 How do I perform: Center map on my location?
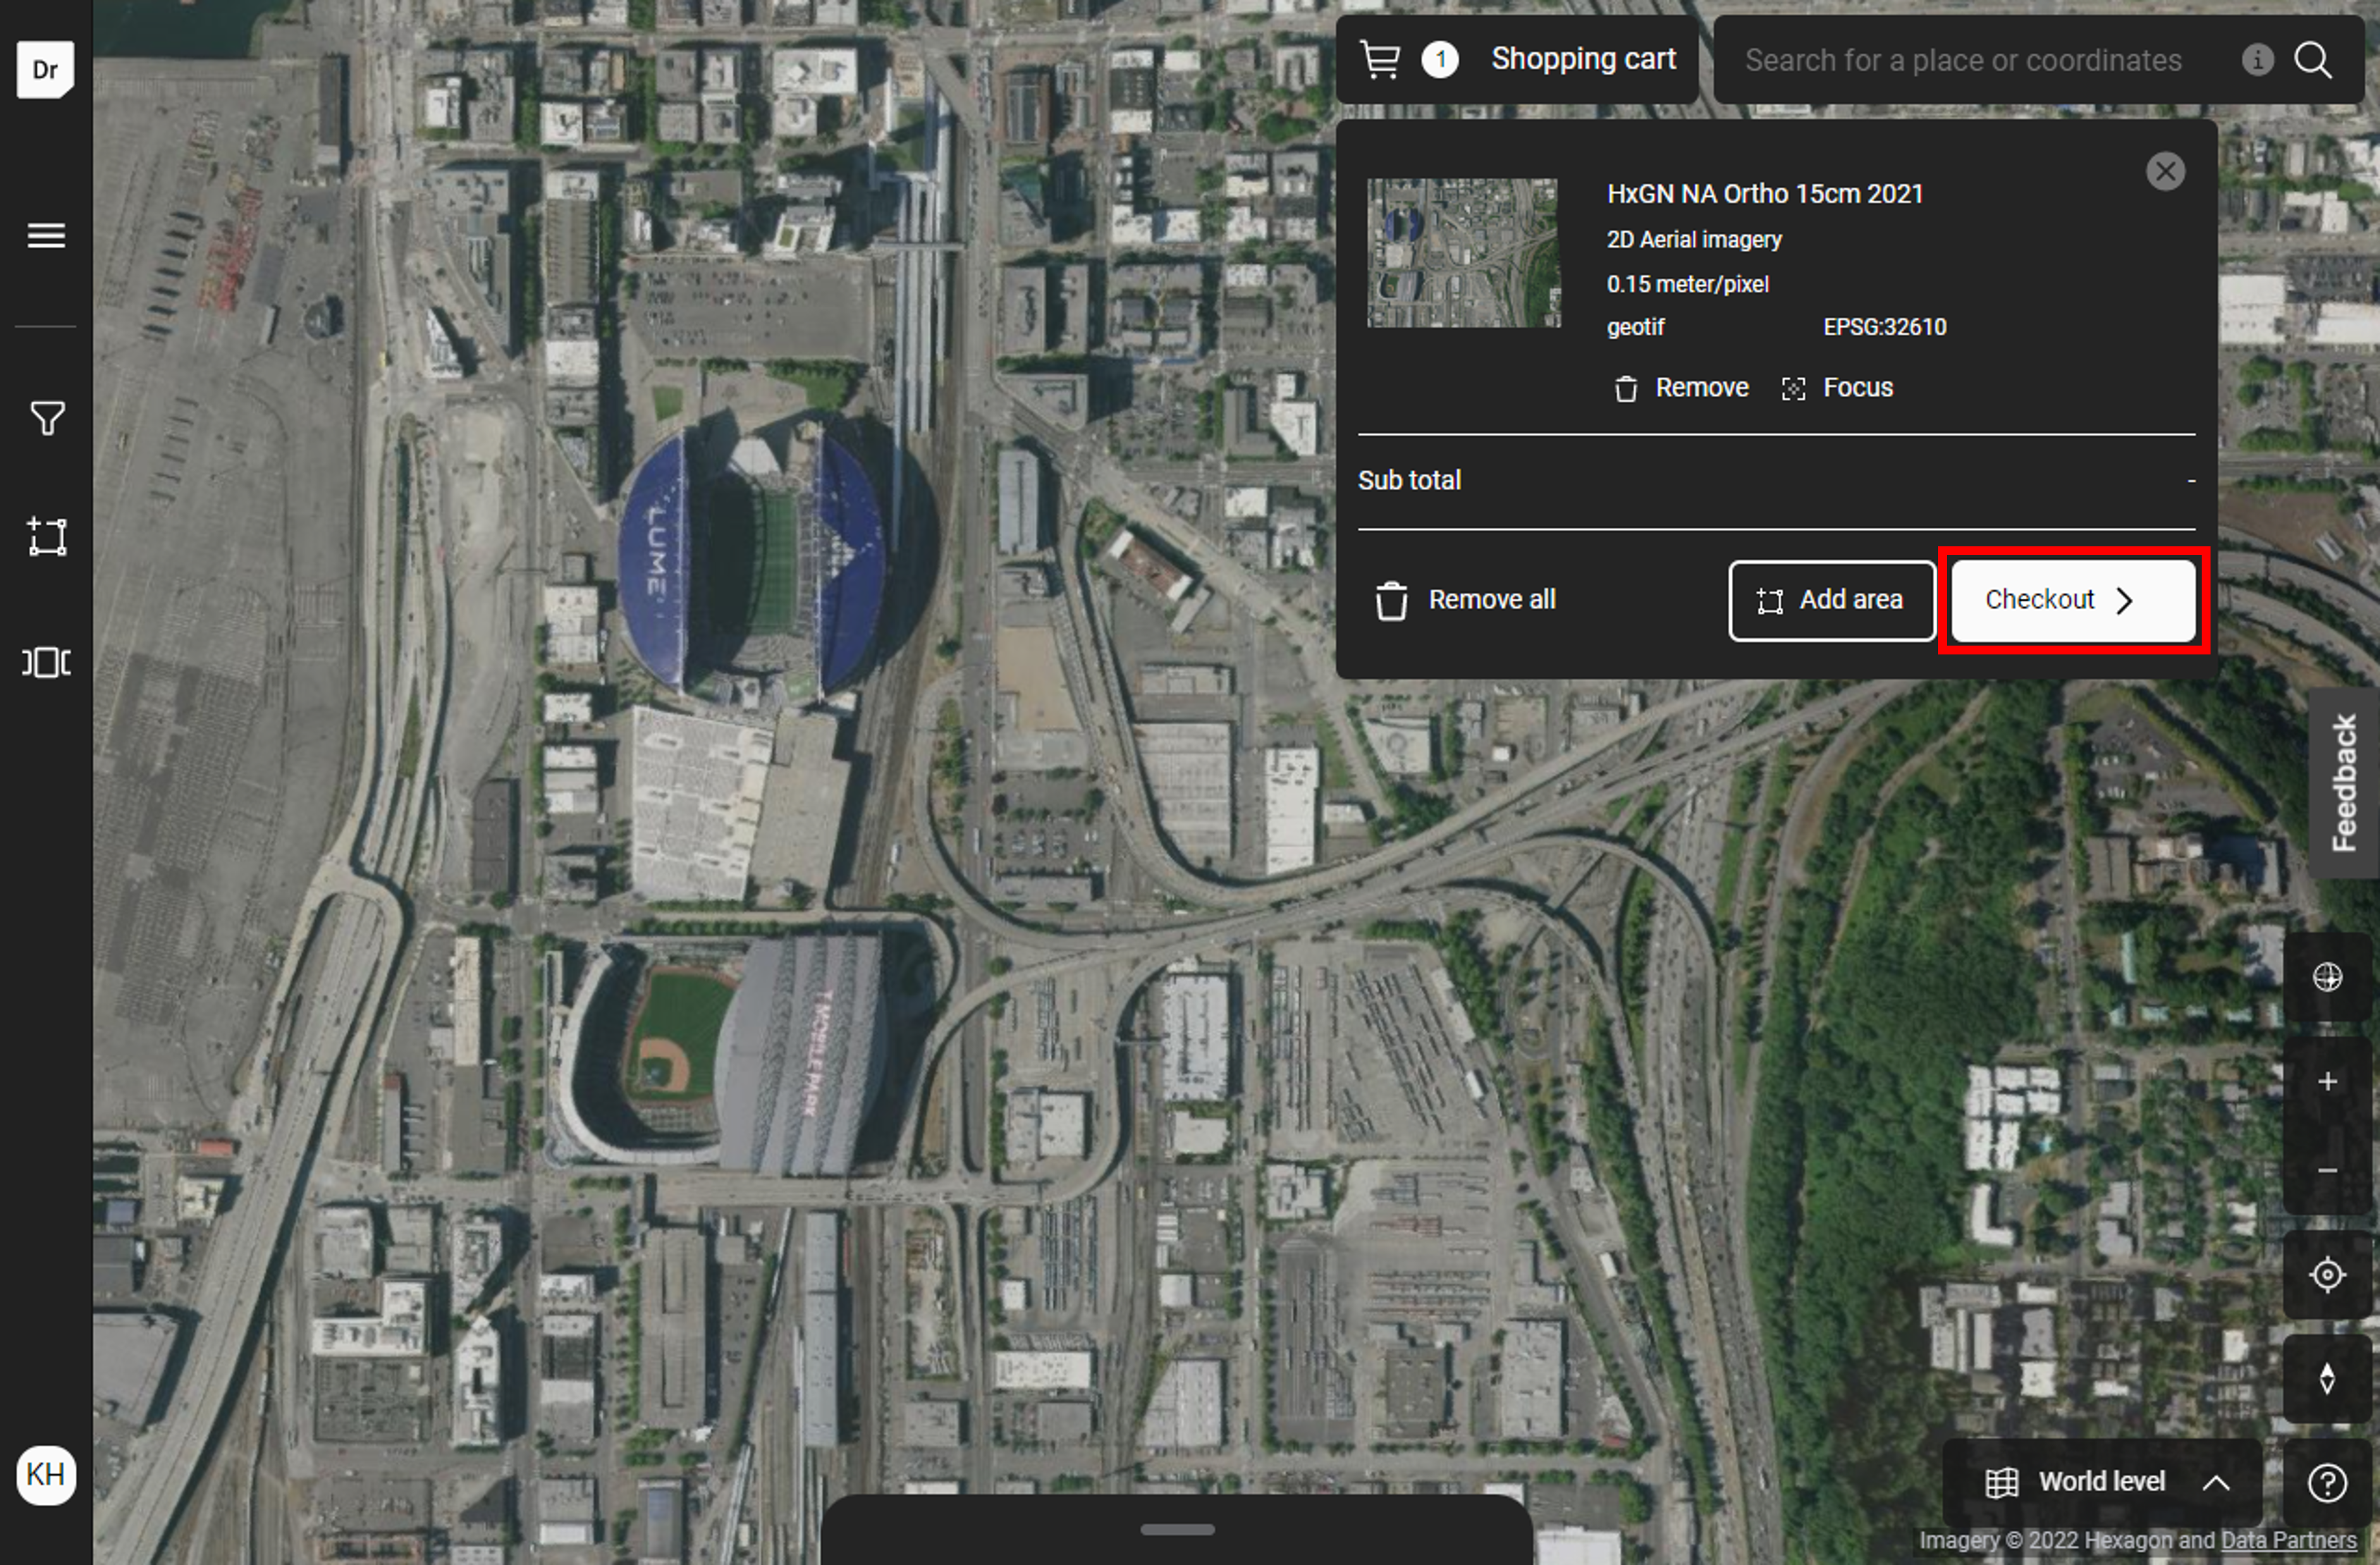tap(2327, 1275)
